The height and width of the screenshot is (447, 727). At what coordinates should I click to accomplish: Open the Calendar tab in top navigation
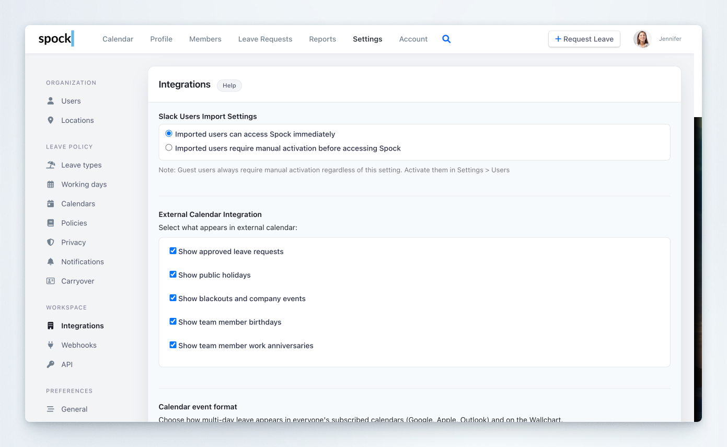(118, 39)
